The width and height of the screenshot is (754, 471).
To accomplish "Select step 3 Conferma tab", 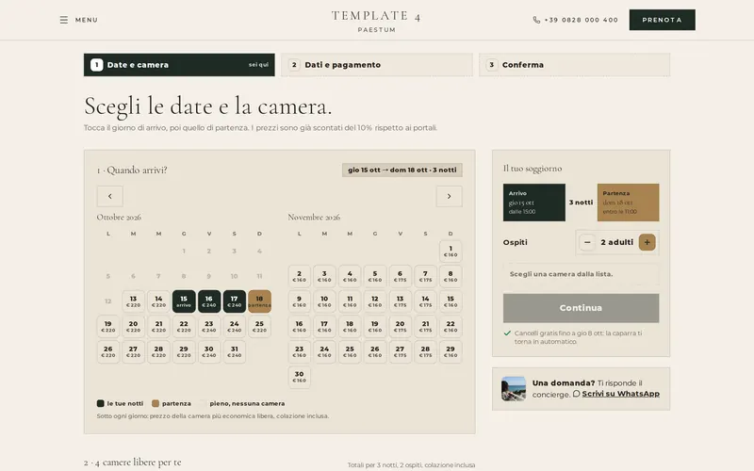I will [x=575, y=65].
